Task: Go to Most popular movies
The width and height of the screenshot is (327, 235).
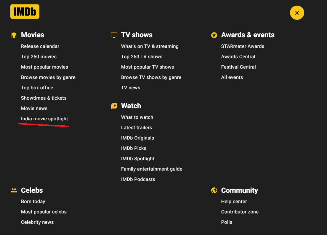Action: [44, 67]
